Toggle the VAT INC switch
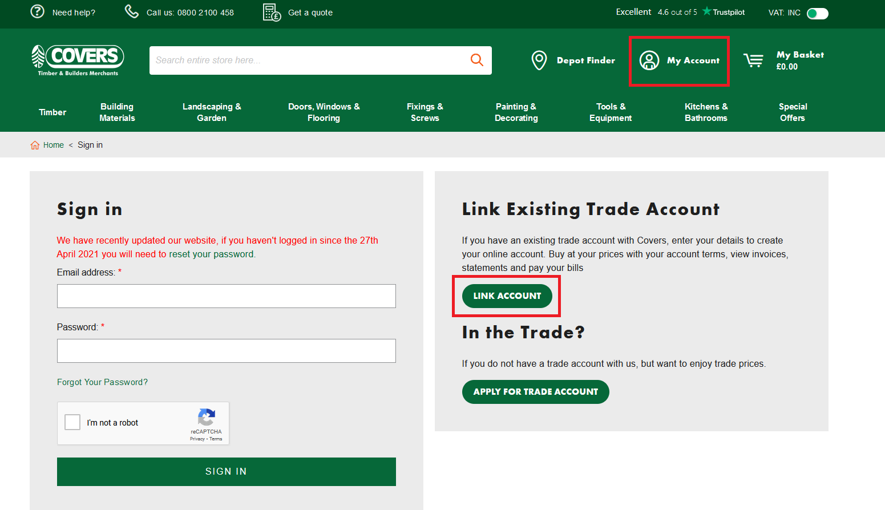The width and height of the screenshot is (885, 510). pos(817,13)
